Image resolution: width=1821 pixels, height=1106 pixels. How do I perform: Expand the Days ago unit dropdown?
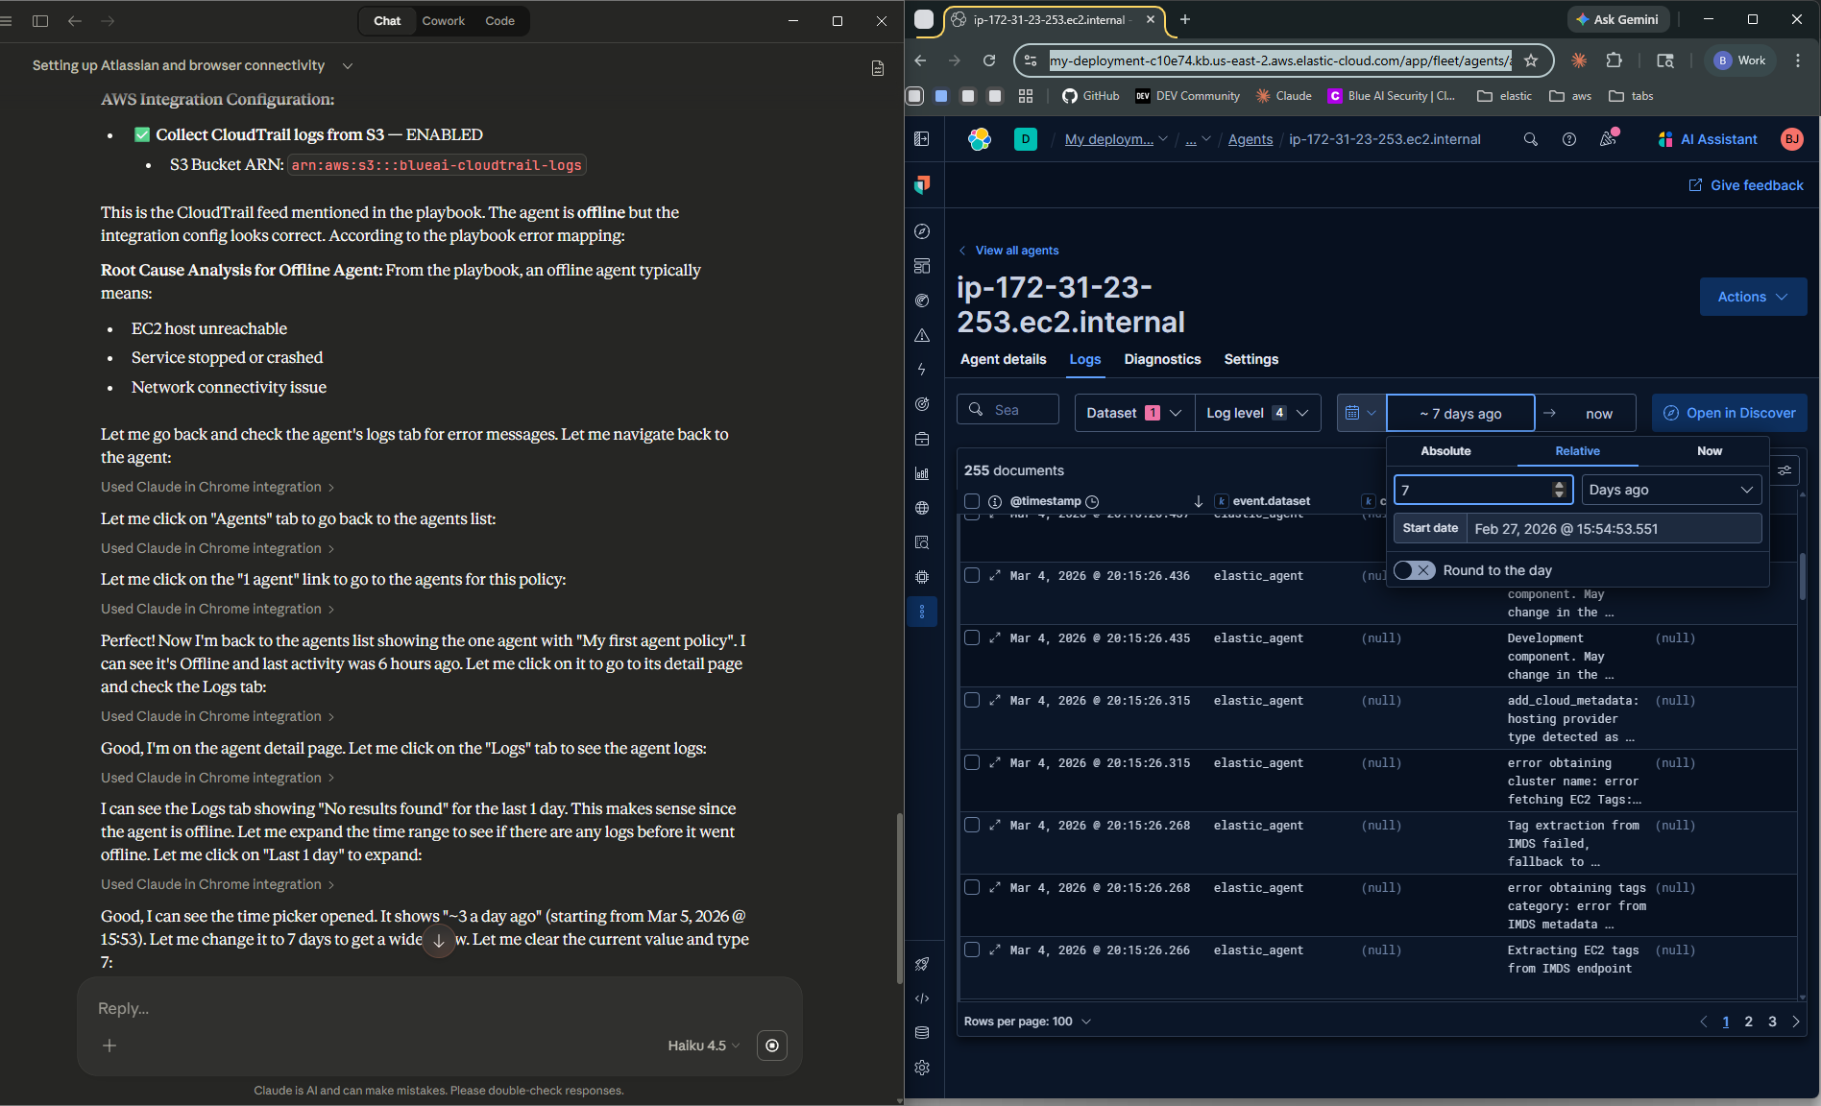tap(1670, 490)
